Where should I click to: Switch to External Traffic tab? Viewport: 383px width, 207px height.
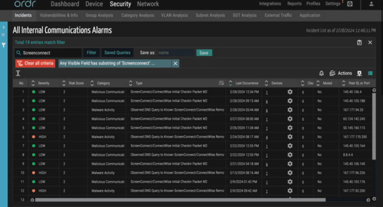click(278, 15)
